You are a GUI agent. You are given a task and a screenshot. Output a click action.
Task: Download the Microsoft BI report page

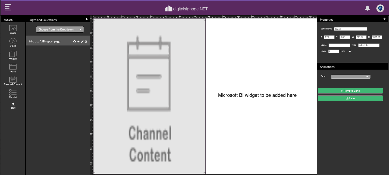75,41
